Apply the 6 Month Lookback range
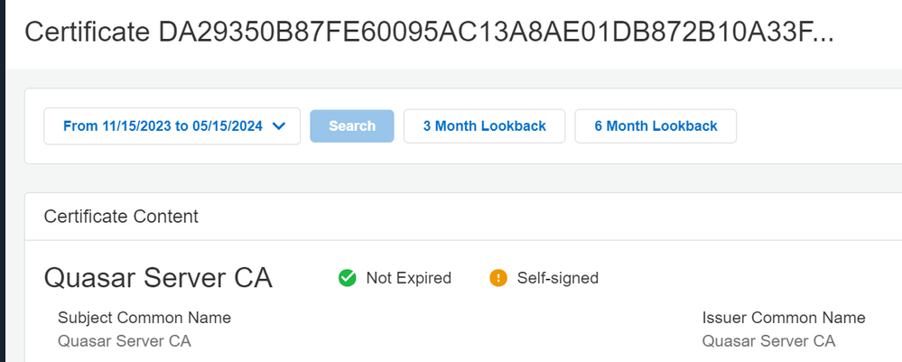This screenshot has width=902, height=362. [656, 126]
